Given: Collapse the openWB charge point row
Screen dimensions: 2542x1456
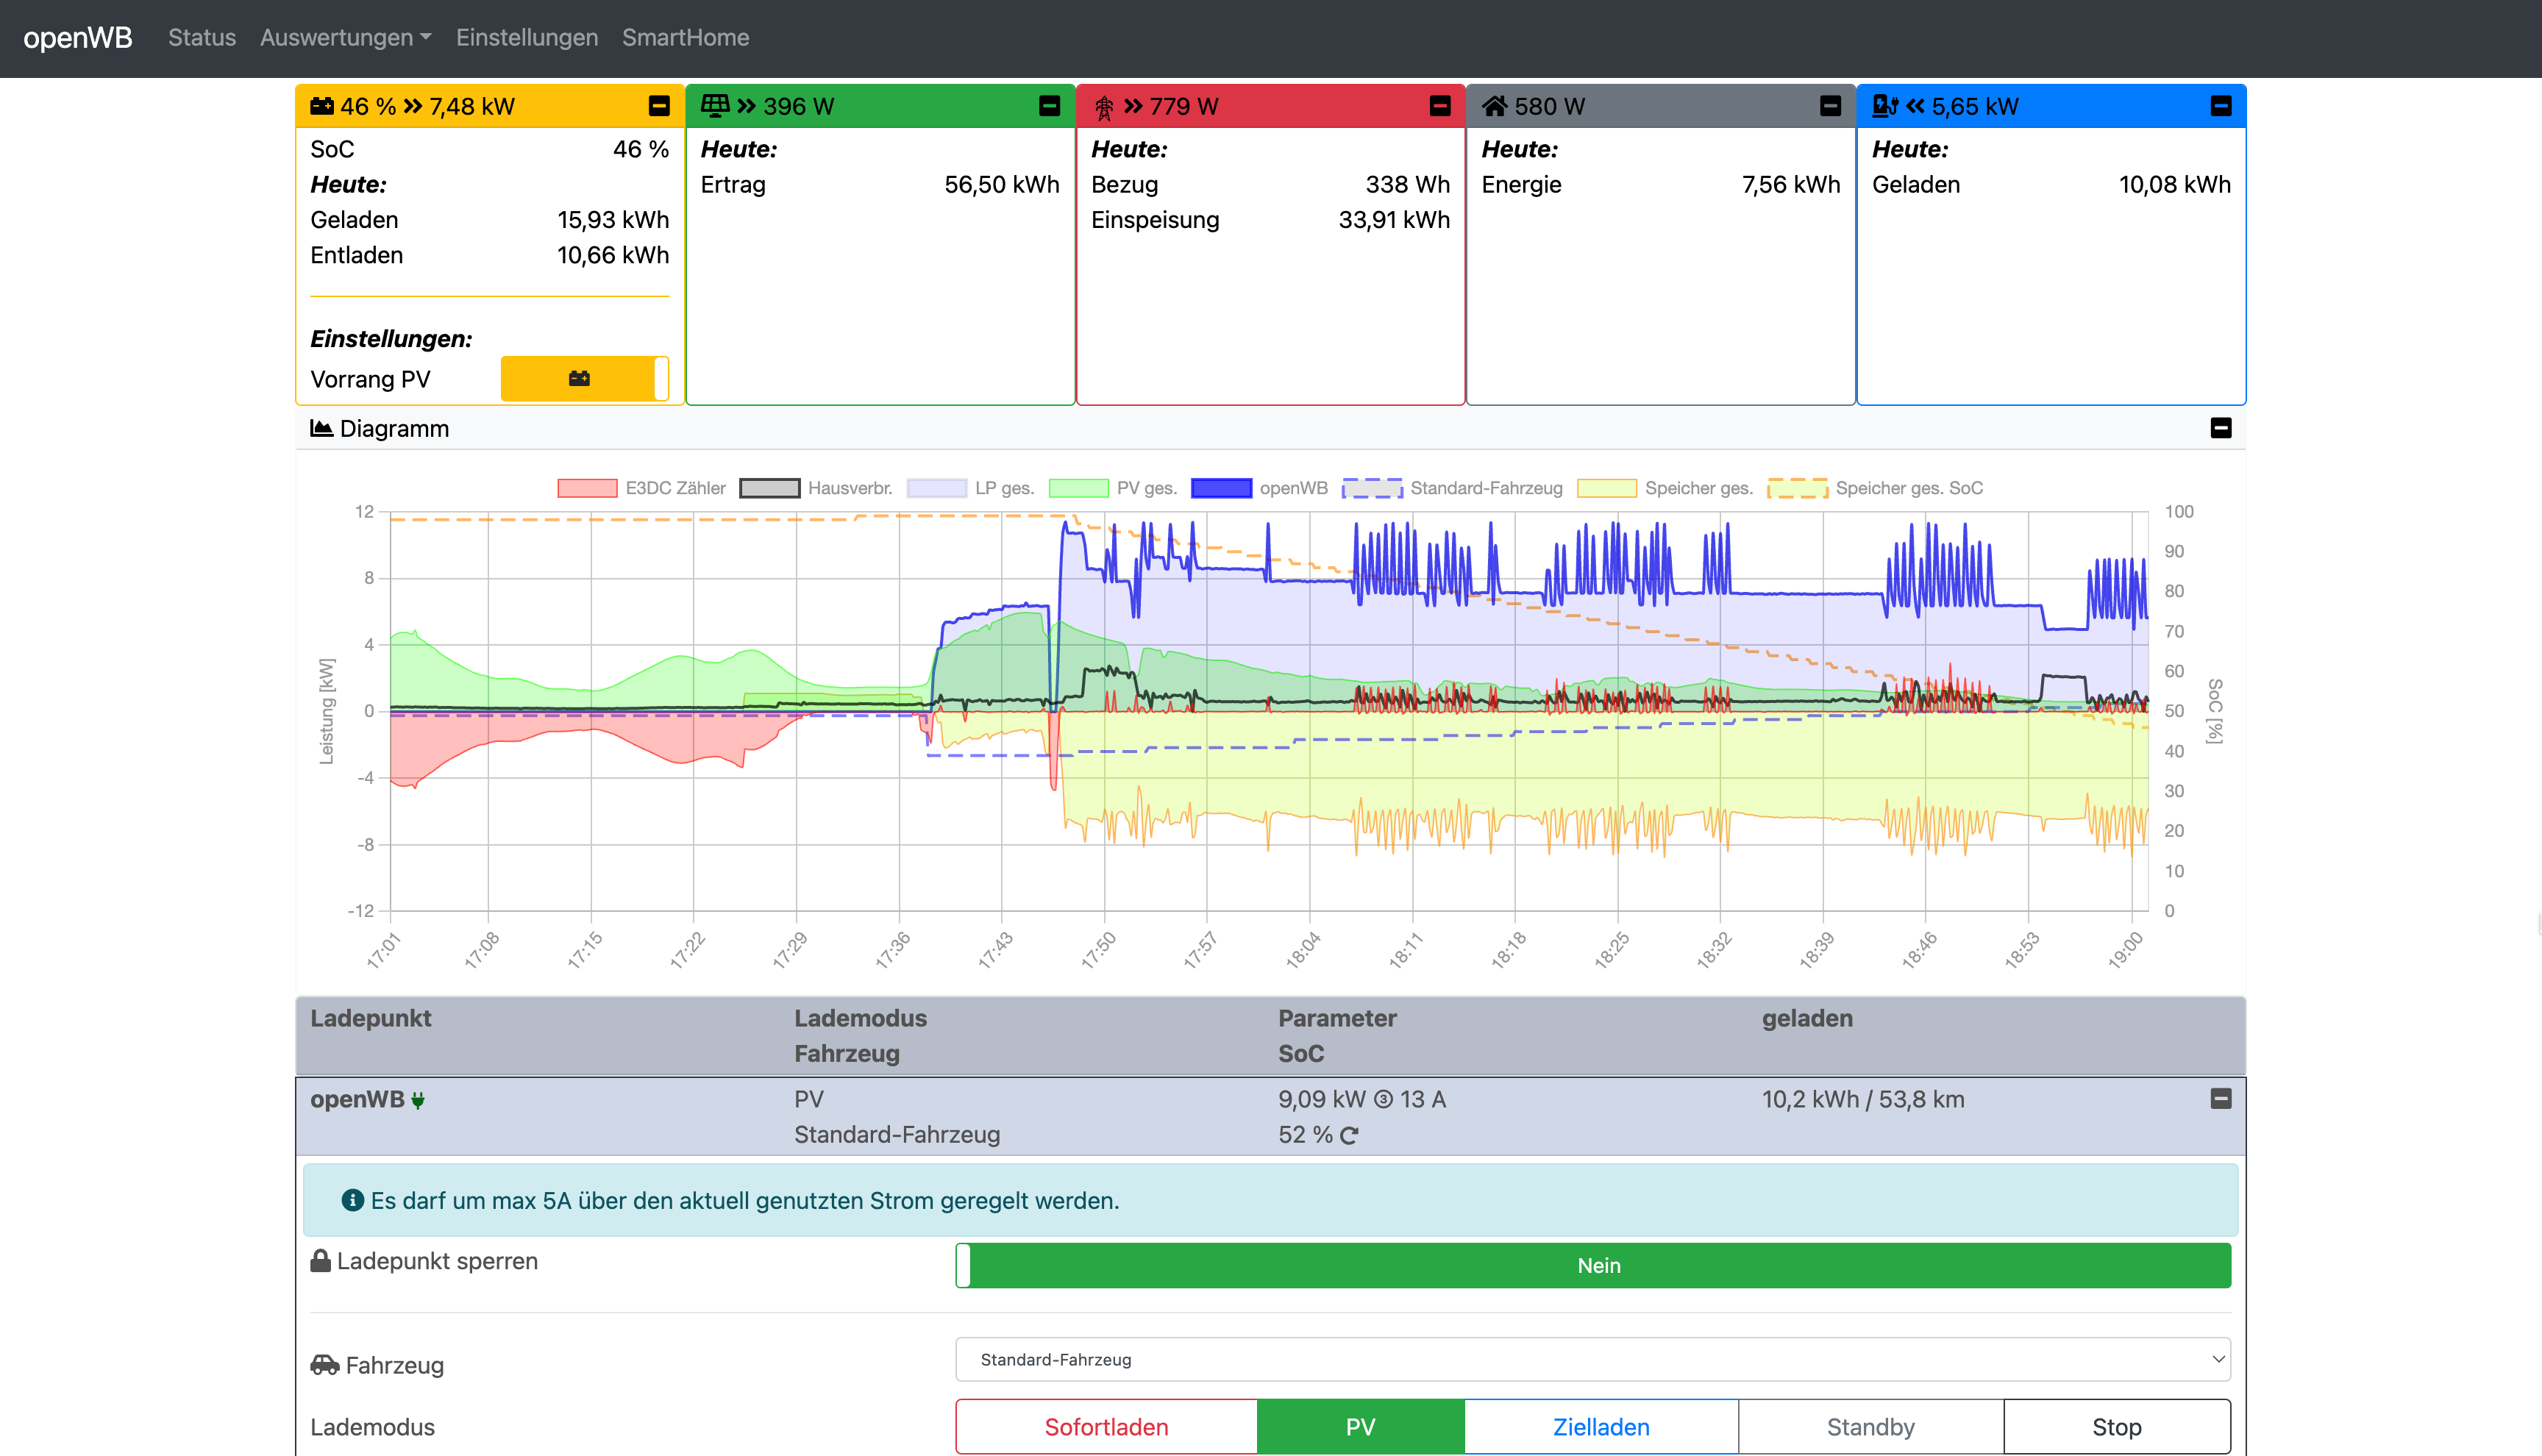Looking at the screenshot, I should click(2220, 1099).
